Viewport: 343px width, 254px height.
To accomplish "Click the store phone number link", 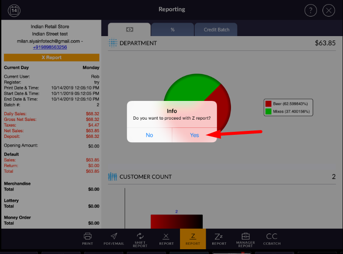I will 50,47.
